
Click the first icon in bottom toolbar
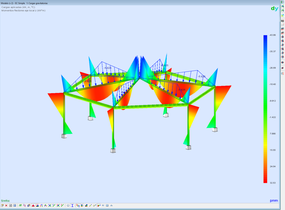(x=2, y=206)
